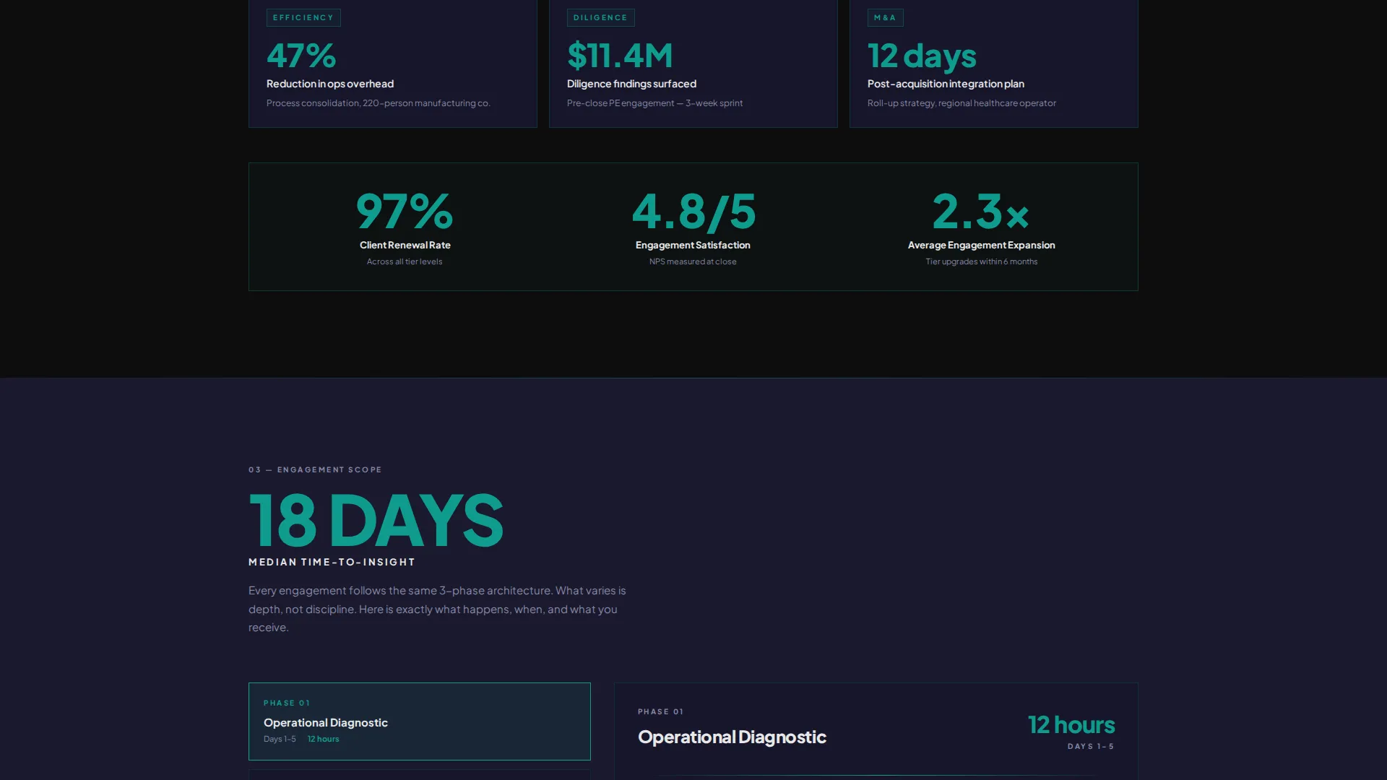Click the 'Client Renewal Rate' label
Image resolution: width=1387 pixels, height=780 pixels.
[x=405, y=246]
